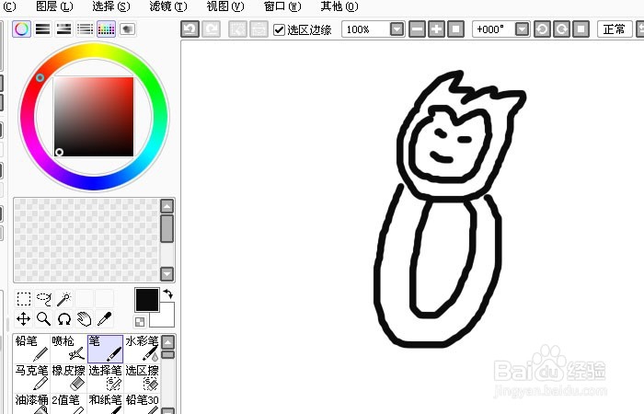The width and height of the screenshot is (644, 414).
Task: Toggle the gray scale slider panel
Action: 85,29
